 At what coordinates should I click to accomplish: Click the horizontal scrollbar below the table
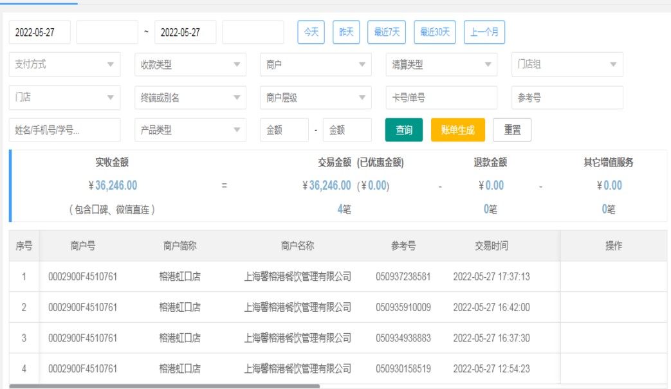pos(165,386)
